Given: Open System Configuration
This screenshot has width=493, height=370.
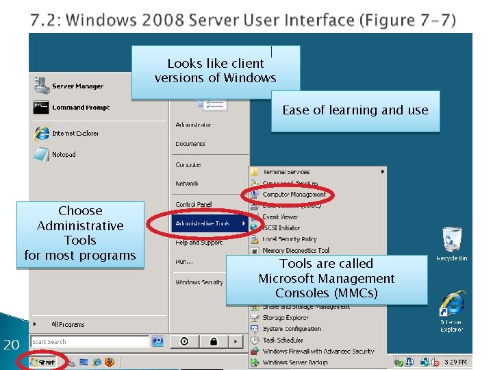Looking at the screenshot, I should point(292,329).
